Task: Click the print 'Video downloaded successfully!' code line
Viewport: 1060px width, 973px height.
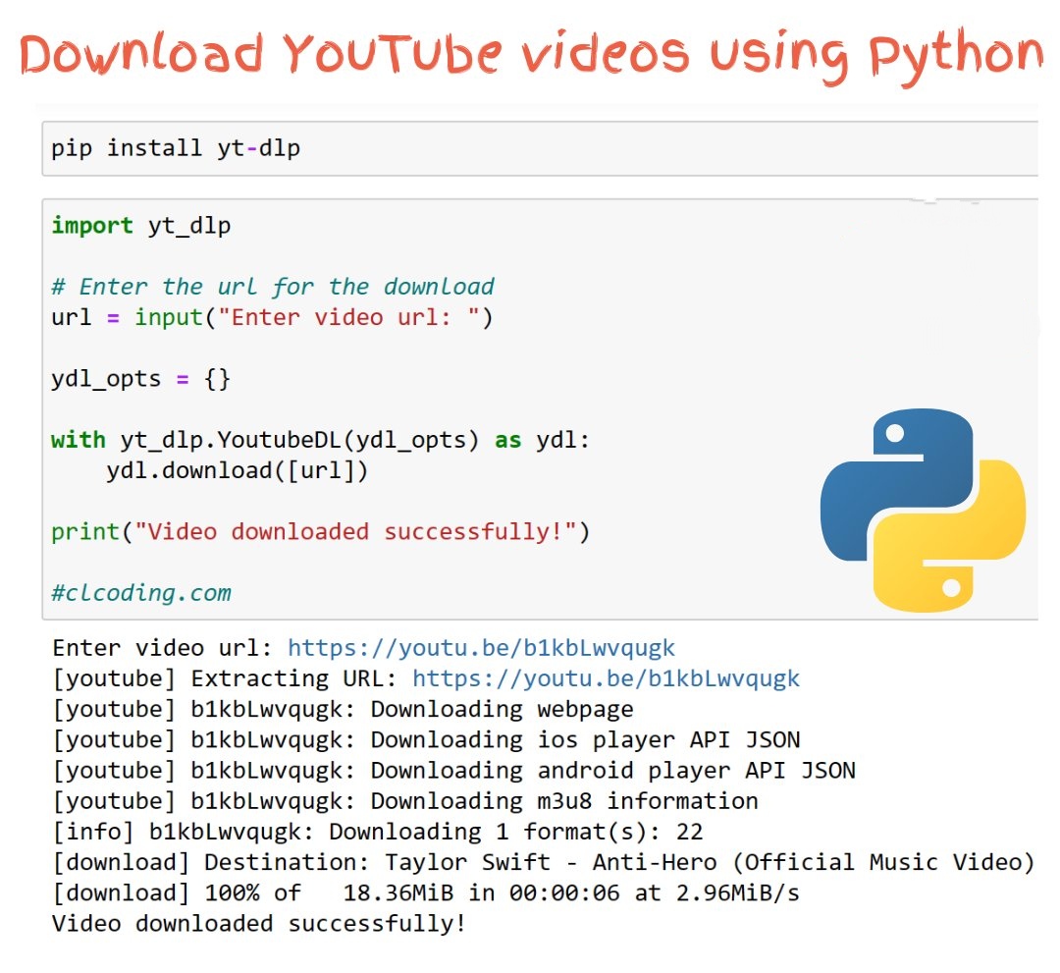Action: pos(321,532)
